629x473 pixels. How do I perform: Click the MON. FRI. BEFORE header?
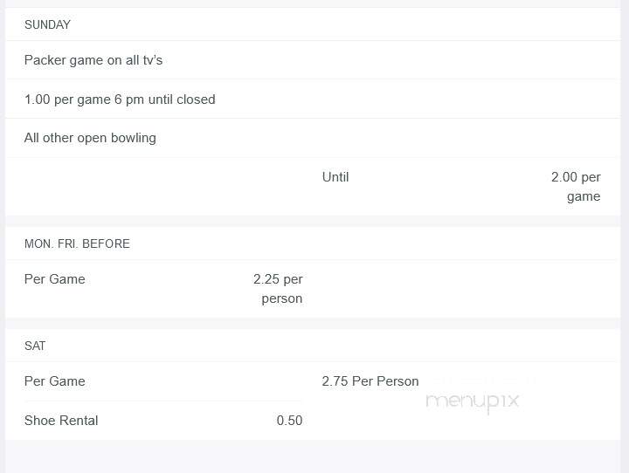77,243
